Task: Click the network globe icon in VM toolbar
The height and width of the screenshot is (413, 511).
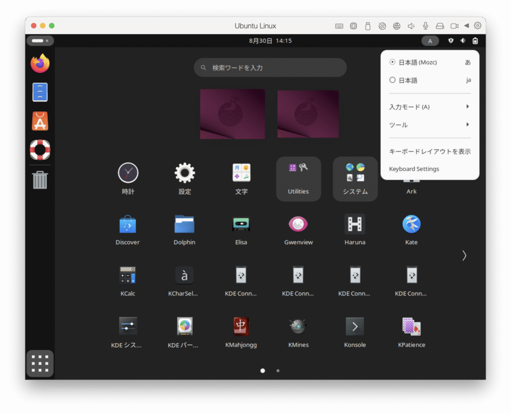Action: pos(397,26)
